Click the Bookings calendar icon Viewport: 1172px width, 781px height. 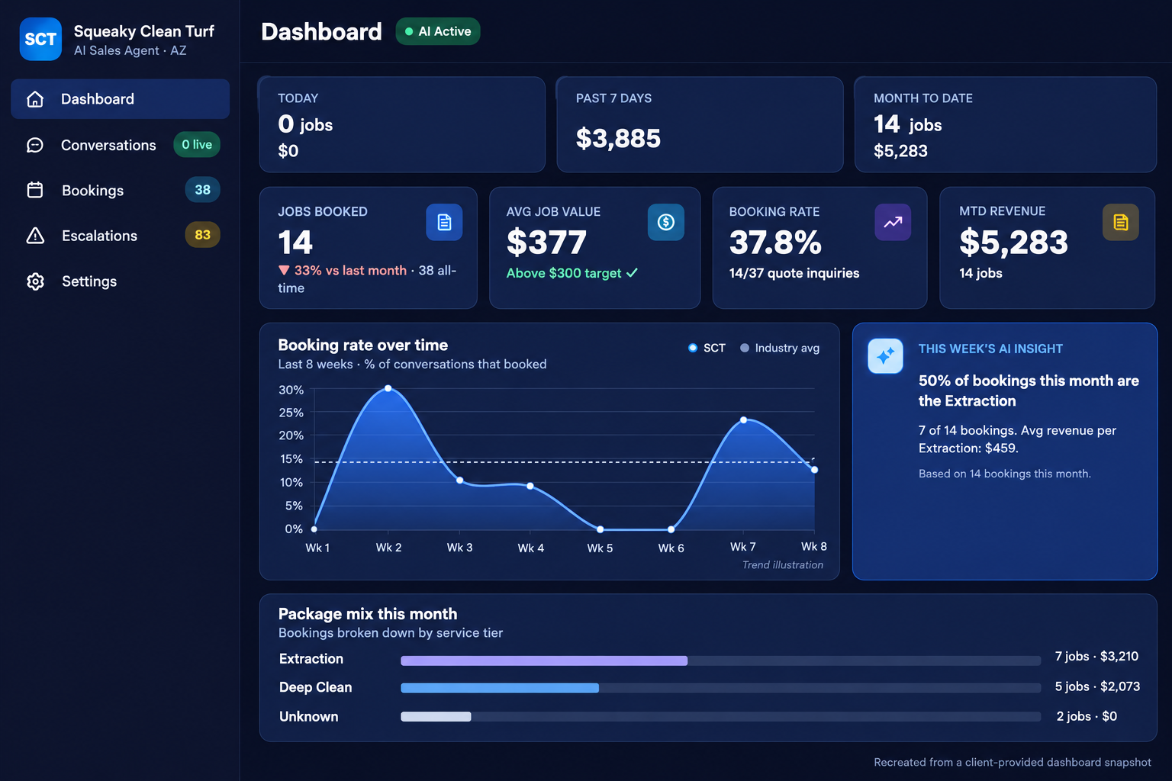pyautogui.click(x=35, y=190)
